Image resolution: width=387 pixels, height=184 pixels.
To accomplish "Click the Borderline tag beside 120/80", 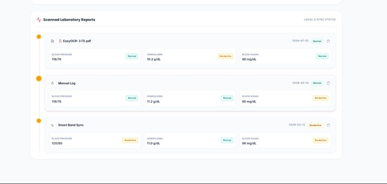I will pos(130,140).
